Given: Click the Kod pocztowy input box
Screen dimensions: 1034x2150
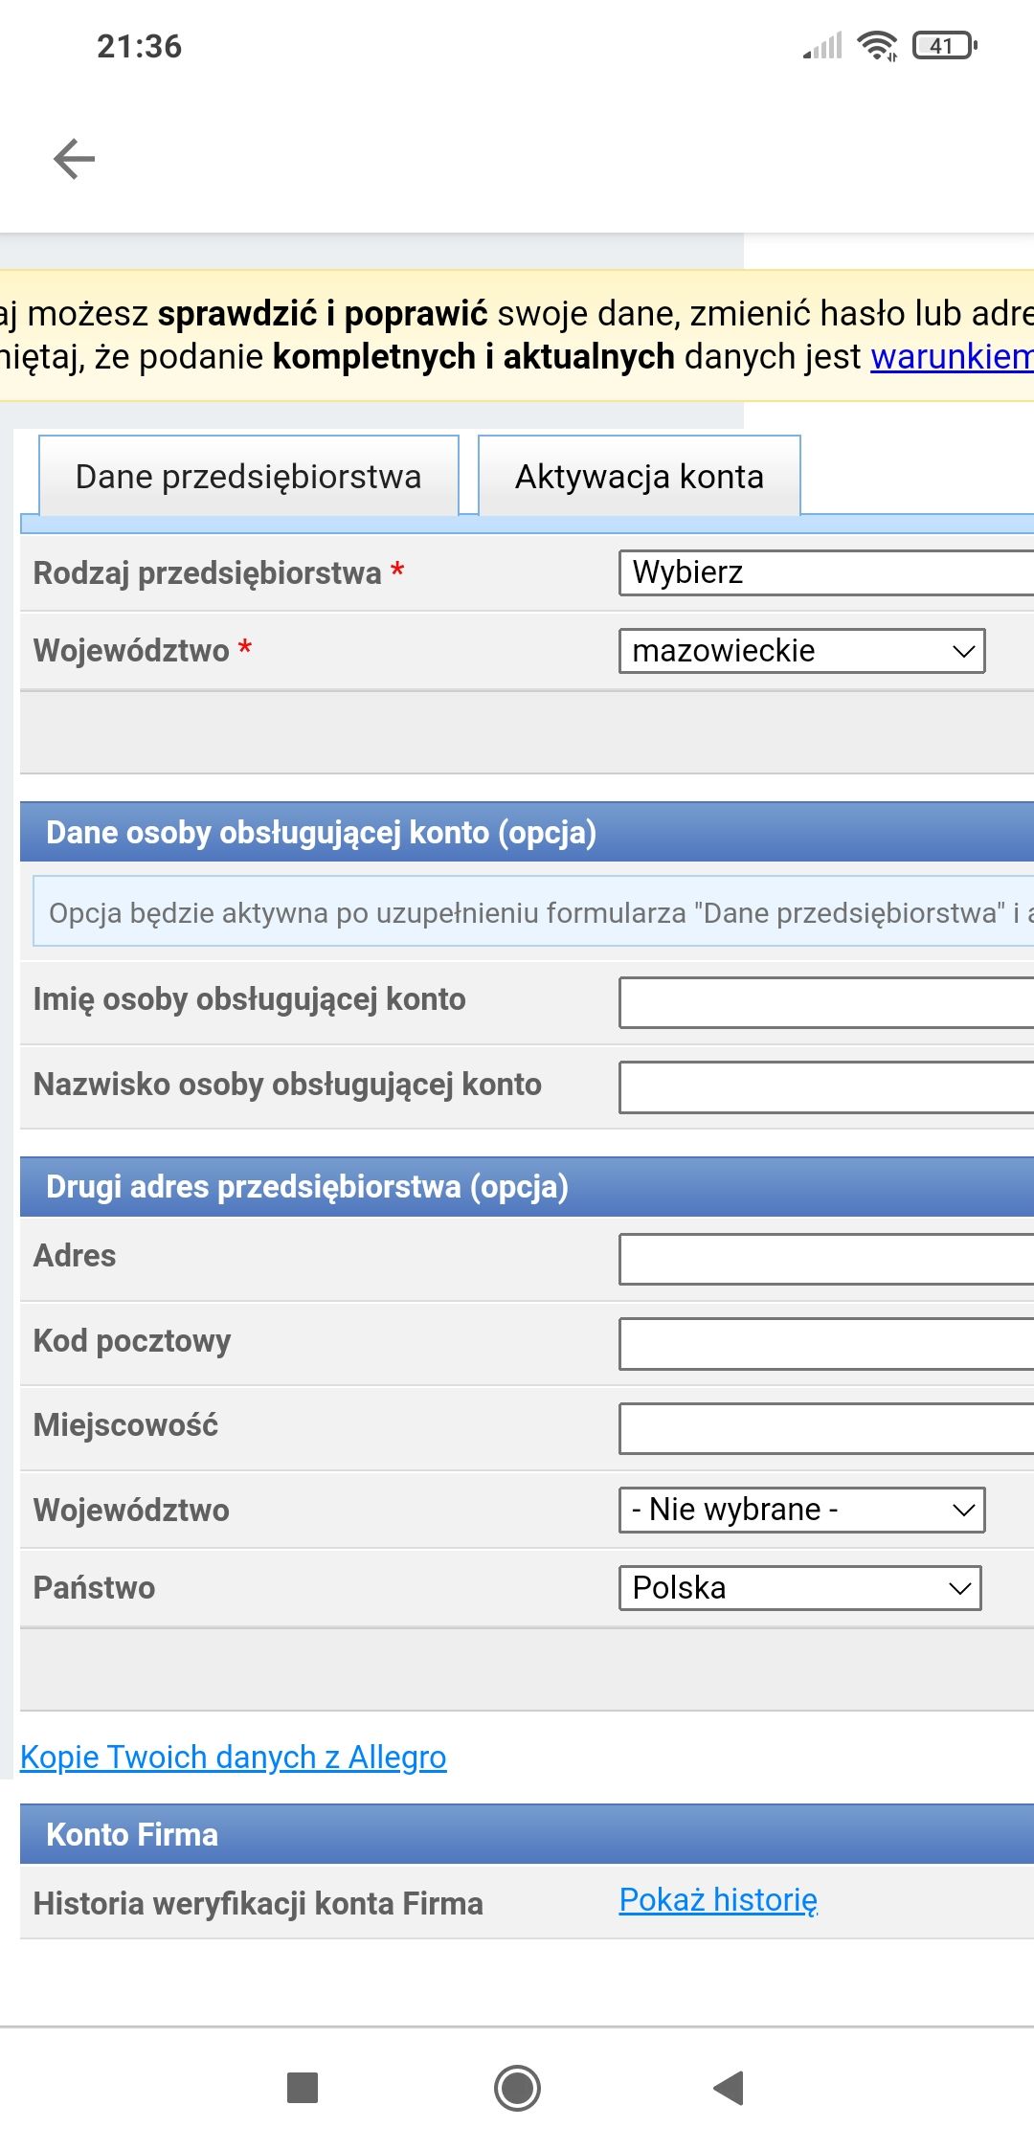Looking at the screenshot, I should (x=823, y=1341).
